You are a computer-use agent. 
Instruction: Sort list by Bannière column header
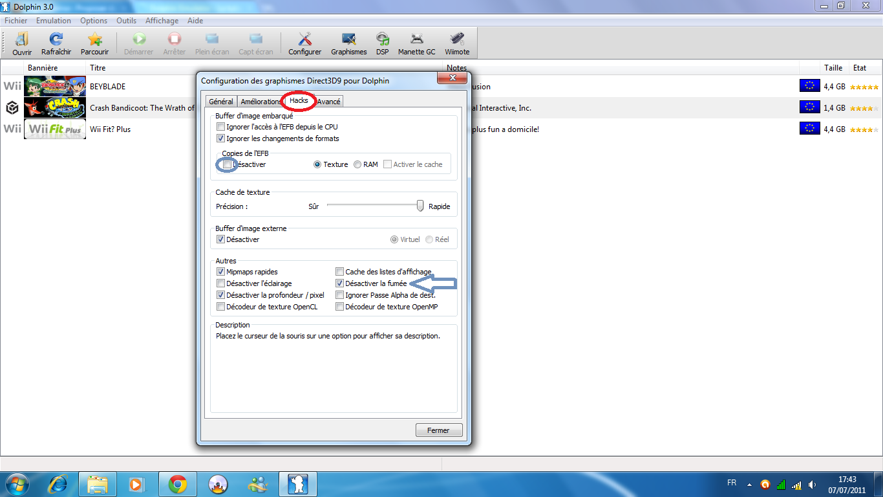click(x=55, y=68)
